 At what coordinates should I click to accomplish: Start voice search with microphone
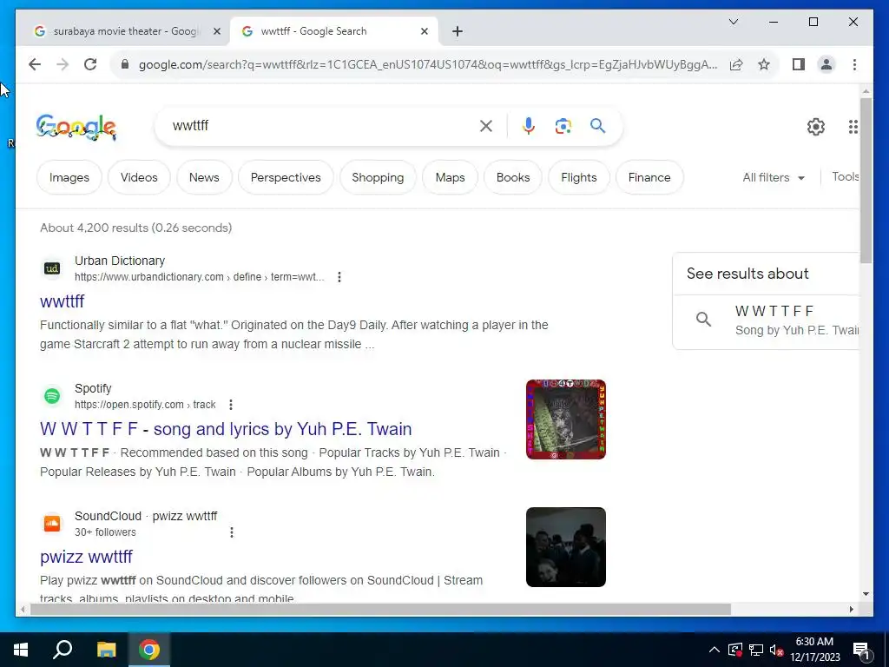529,126
